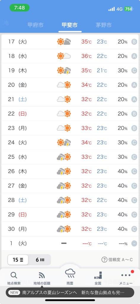
Task: Open the forecast row for 28 (土)
Action: [70, 200]
